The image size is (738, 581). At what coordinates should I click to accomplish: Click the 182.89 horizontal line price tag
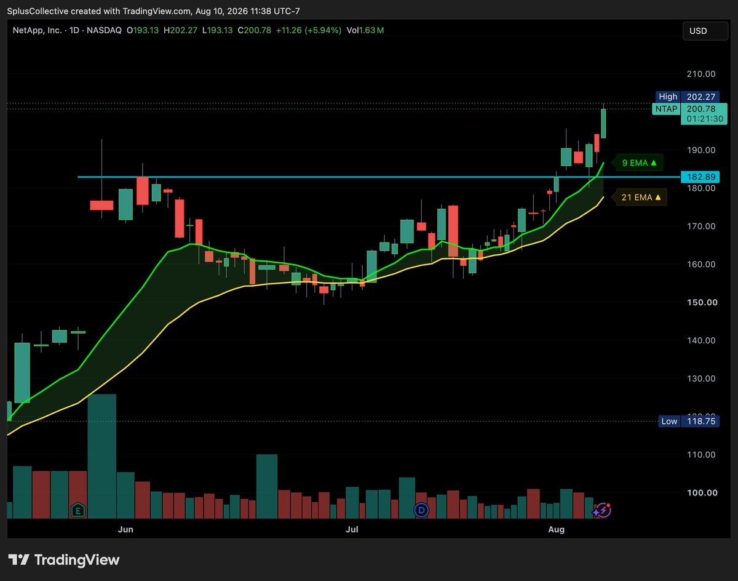(x=699, y=177)
